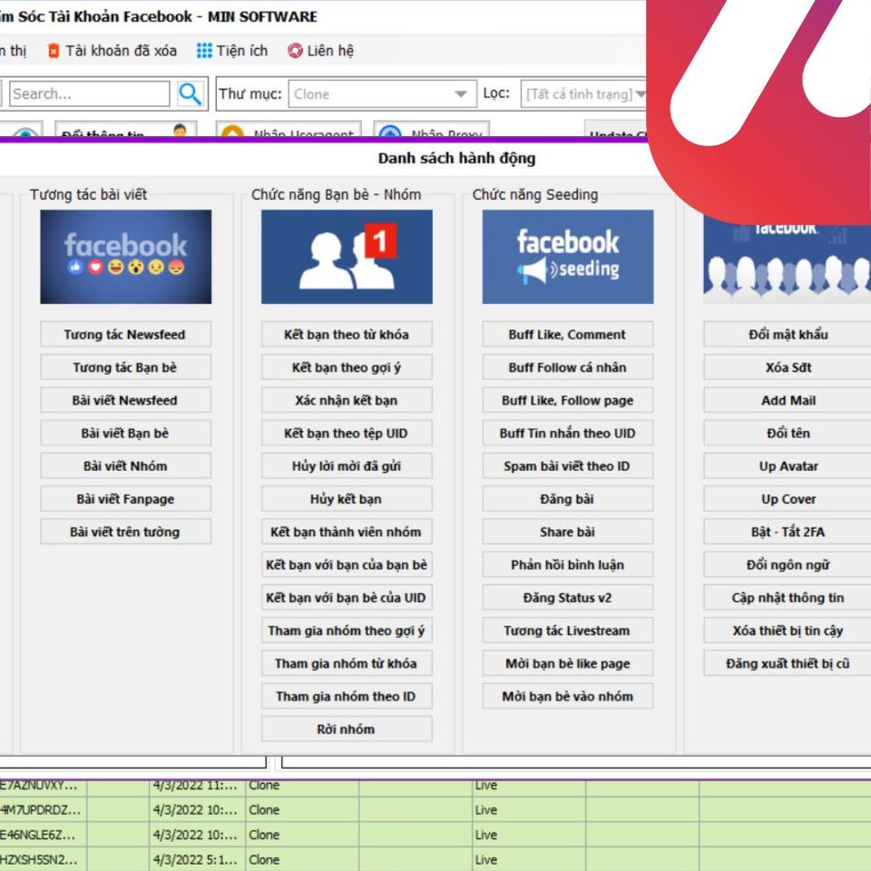Viewport: 871px width, 871px height.
Task: Click the friend request banner image
Action: click(x=347, y=257)
